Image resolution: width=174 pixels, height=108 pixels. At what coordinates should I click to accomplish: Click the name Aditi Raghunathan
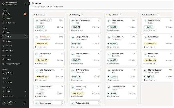click(x=47, y=70)
